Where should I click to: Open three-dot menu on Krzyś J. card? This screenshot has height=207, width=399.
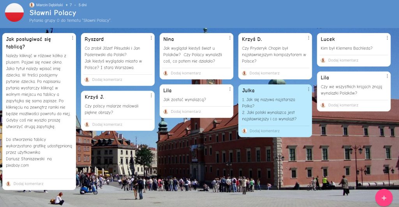coord(151,95)
